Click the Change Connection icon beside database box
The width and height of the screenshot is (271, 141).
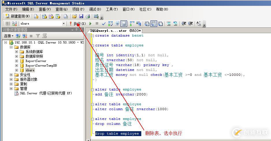pos(14,24)
